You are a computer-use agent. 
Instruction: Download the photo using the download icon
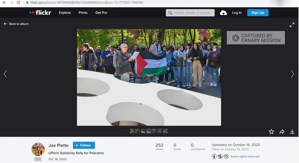292,132
